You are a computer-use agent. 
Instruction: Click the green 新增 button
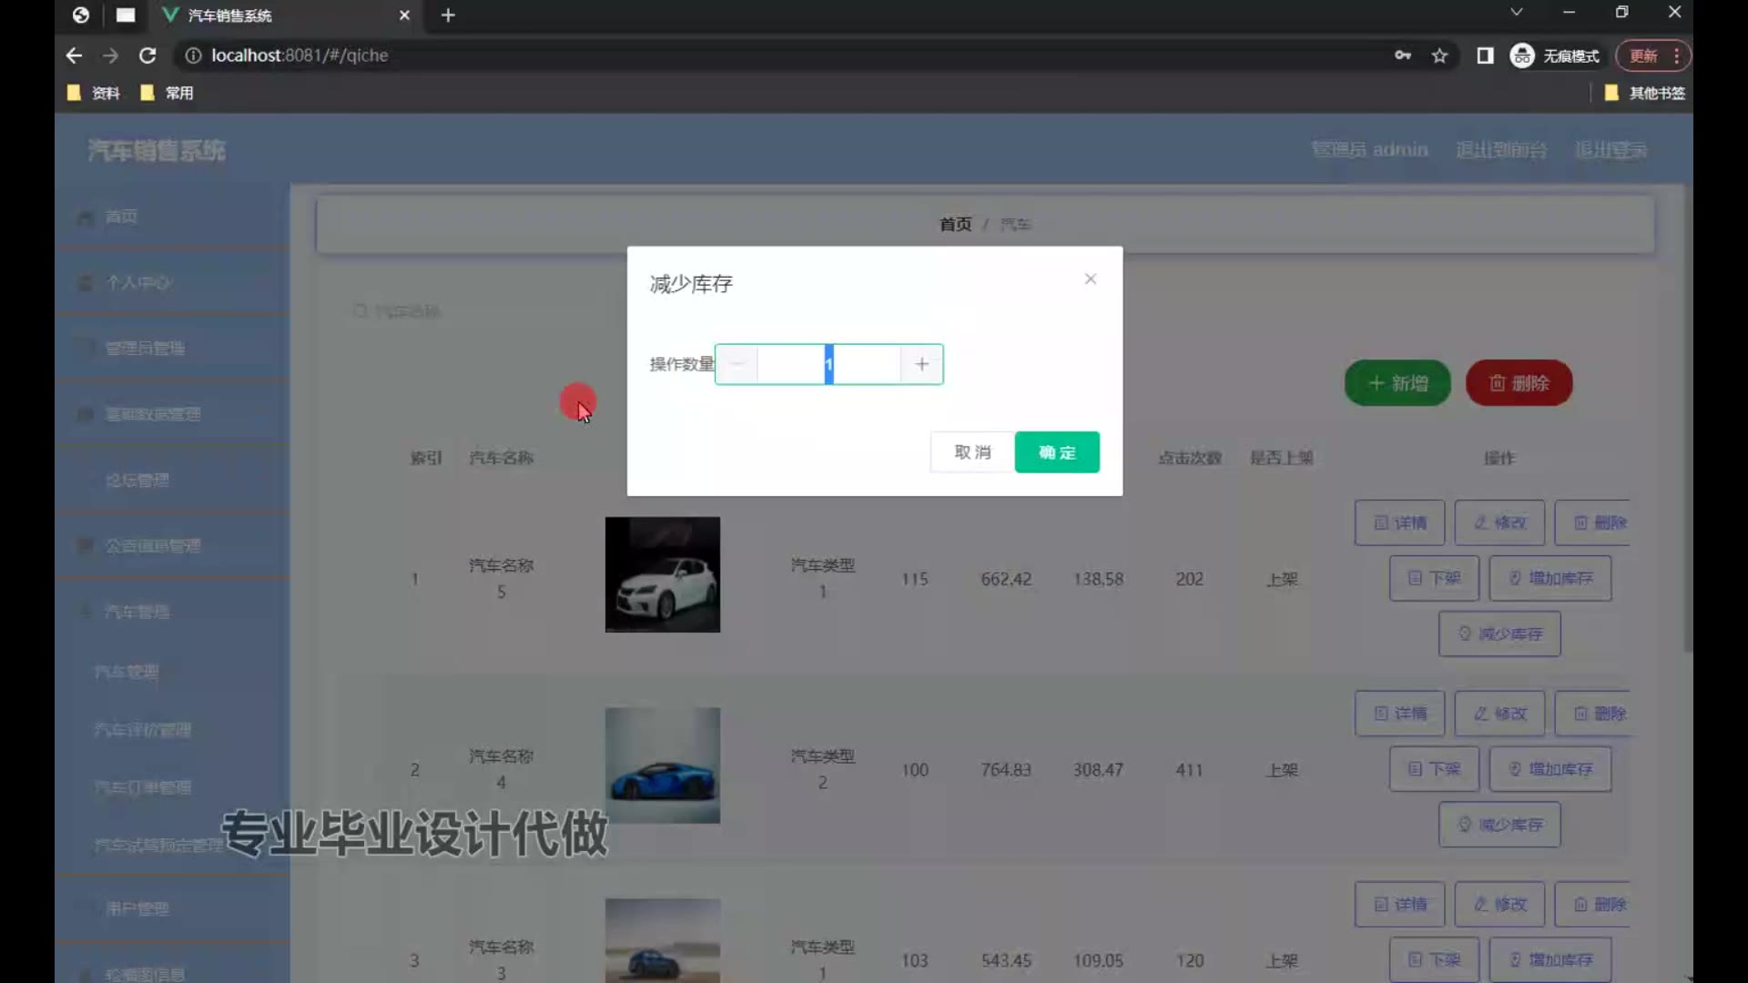point(1397,383)
